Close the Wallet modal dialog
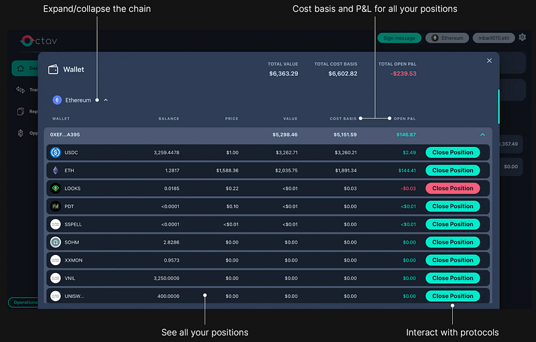 489,61
